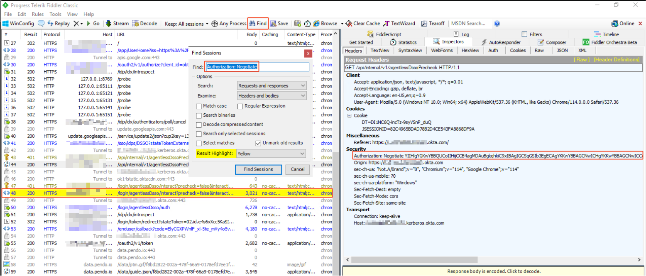Screen dimensions: 646x276
Task: Open the Keep: All sessions dropdown
Action: (x=187, y=24)
